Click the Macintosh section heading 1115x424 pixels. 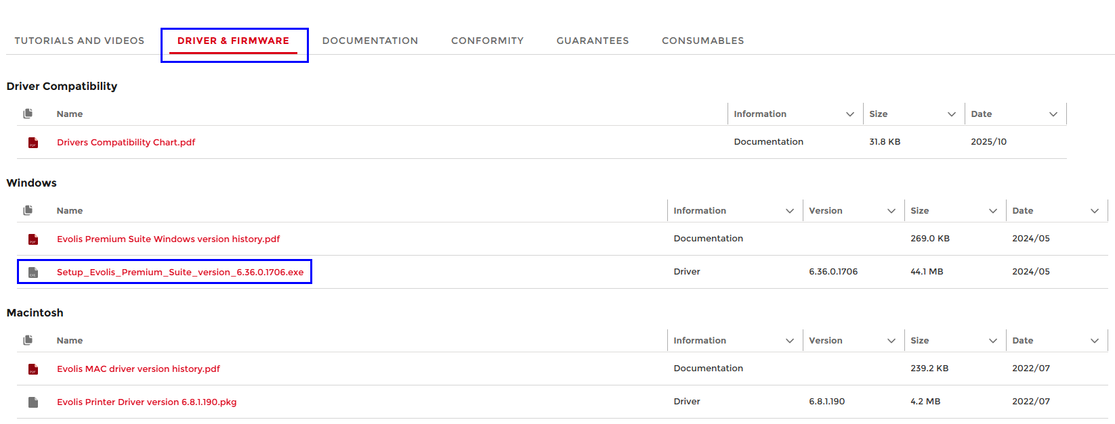(35, 313)
